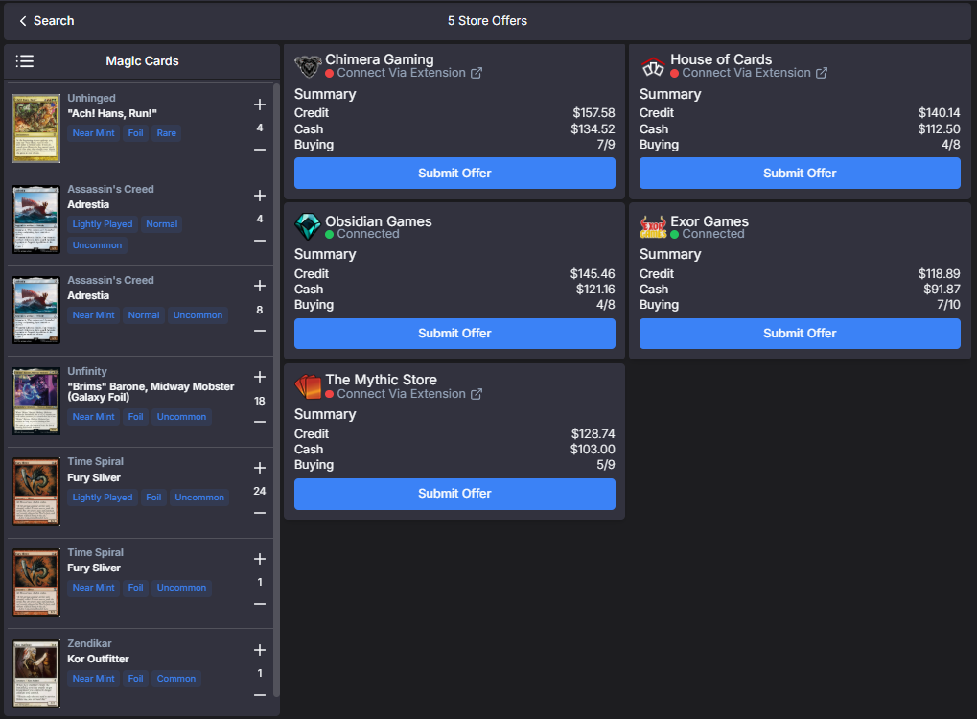Increase quantity of "Ach! Hans, Run!" card
Screen dimensions: 977x719
coord(260,104)
